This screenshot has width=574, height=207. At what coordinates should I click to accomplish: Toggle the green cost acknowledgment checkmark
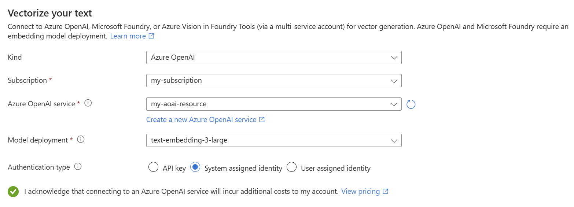tap(13, 191)
